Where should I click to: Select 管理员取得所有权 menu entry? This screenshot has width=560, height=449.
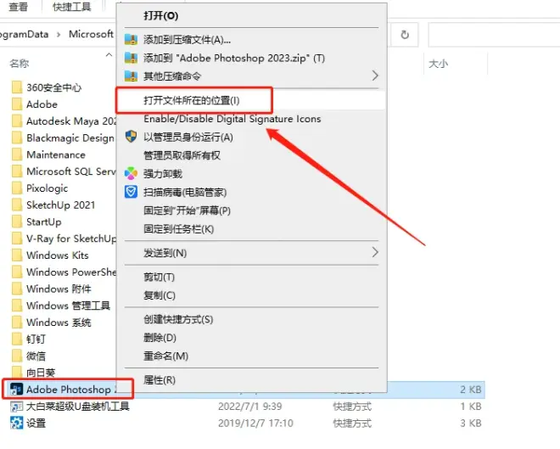[182, 155]
